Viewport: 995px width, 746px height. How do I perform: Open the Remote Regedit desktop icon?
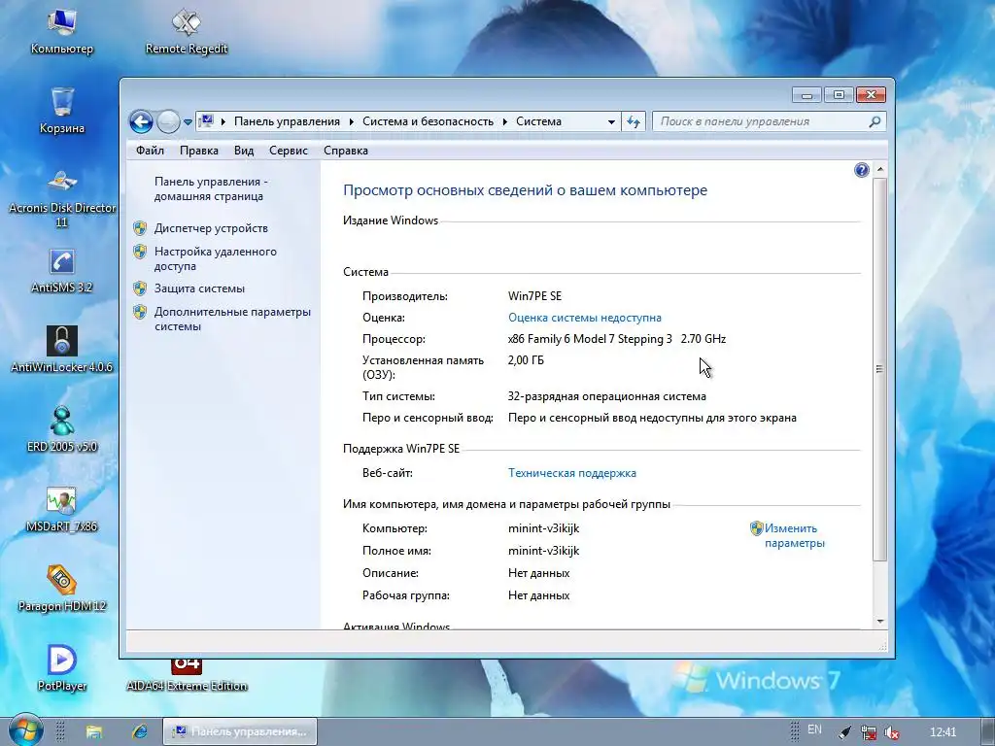point(186,31)
